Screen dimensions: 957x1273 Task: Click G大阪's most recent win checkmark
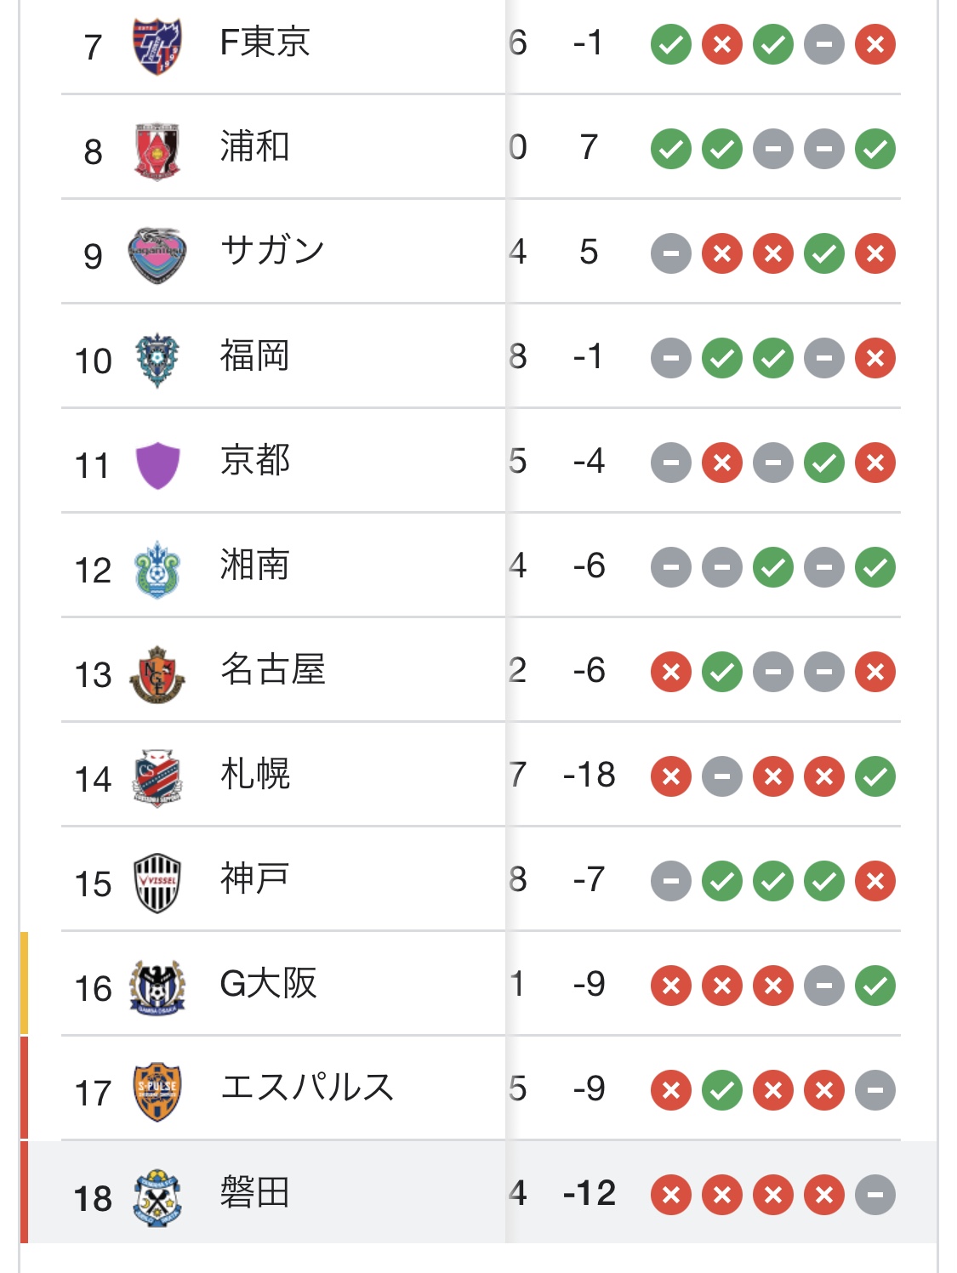[x=875, y=986]
